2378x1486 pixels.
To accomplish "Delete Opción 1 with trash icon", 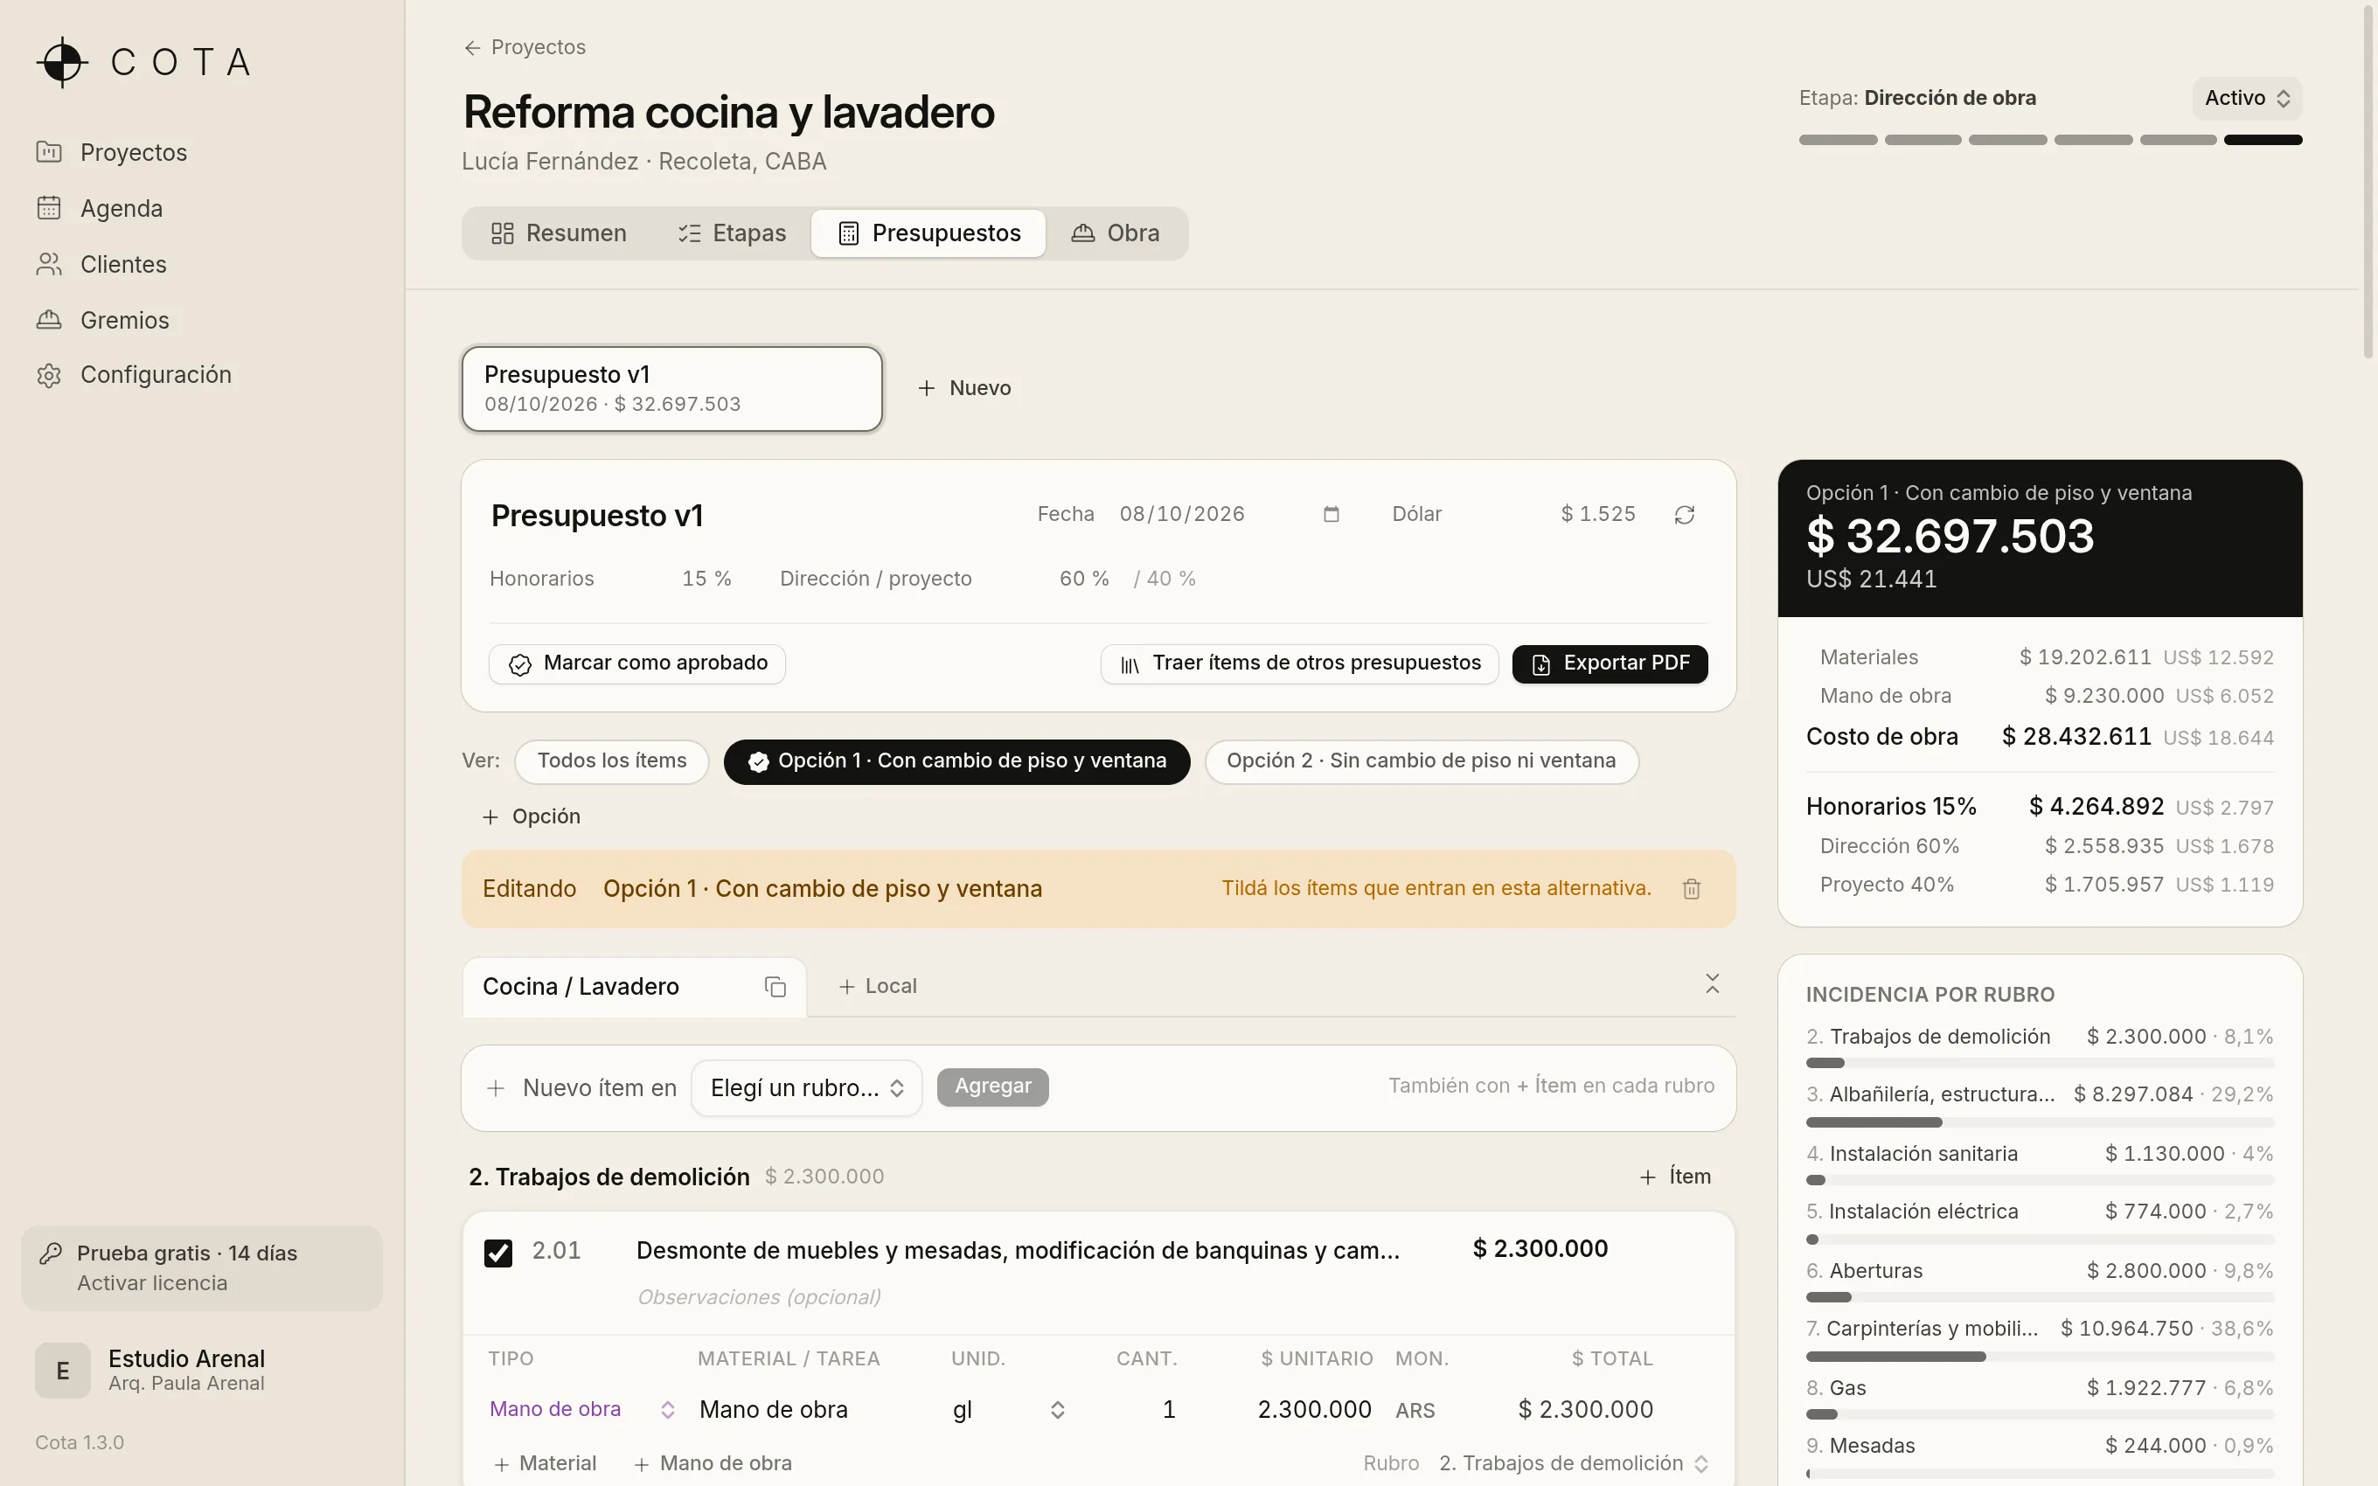I will (x=1691, y=888).
